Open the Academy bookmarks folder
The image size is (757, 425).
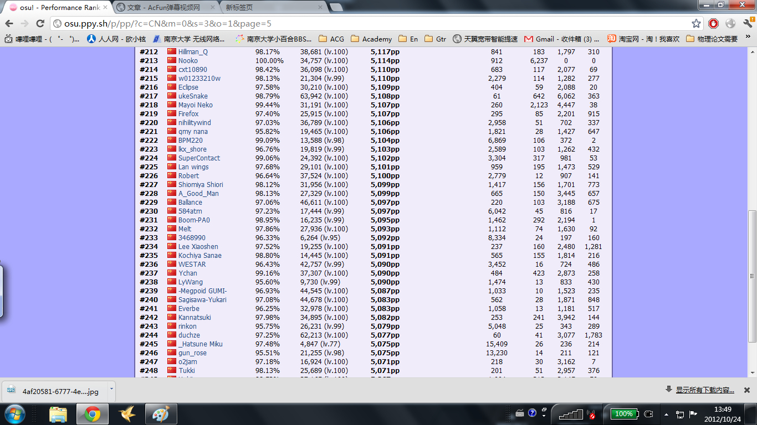(x=371, y=39)
